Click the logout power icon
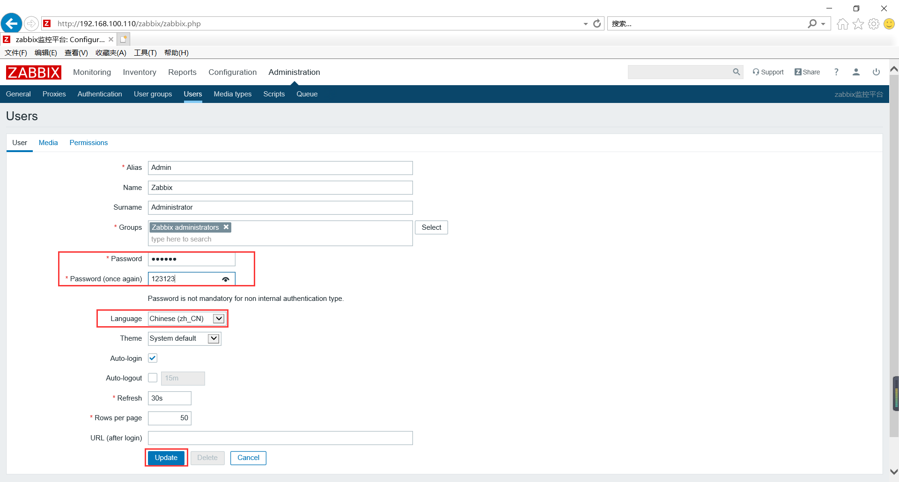The width and height of the screenshot is (899, 482). click(x=876, y=72)
